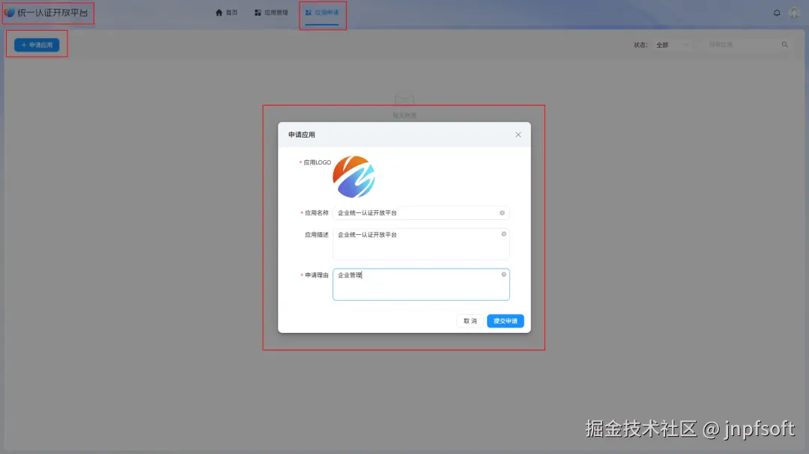Click the 统一认证开放平台 title text
809x454 pixels.
[52, 13]
